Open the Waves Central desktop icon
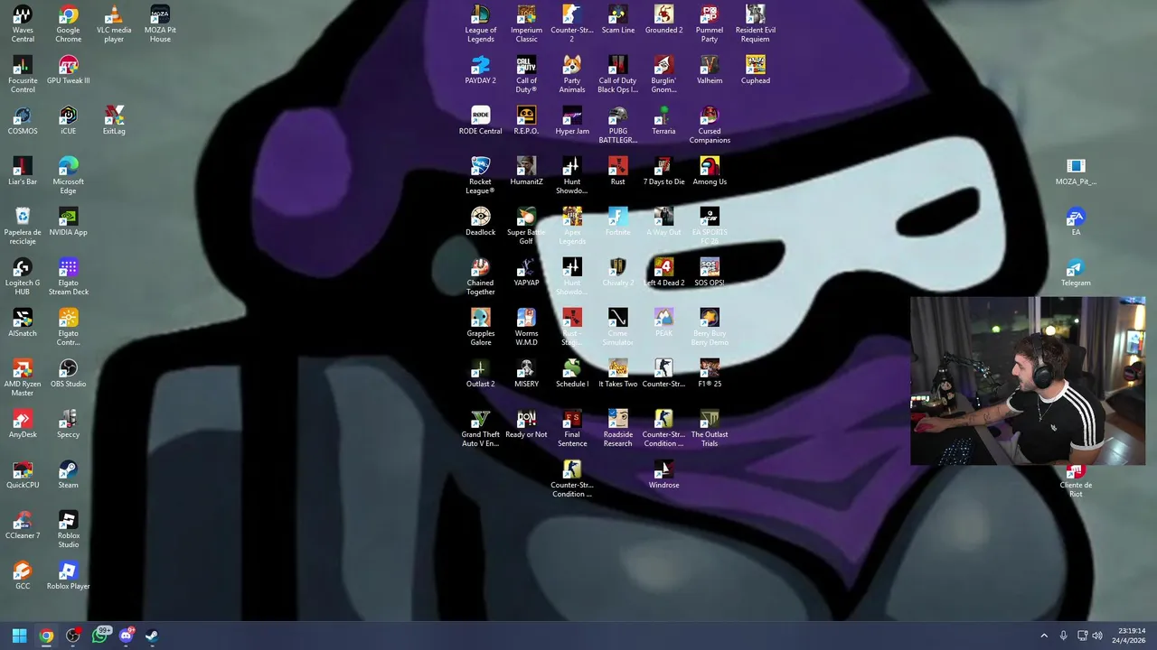The height and width of the screenshot is (650, 1157). (x=23, y=23)
